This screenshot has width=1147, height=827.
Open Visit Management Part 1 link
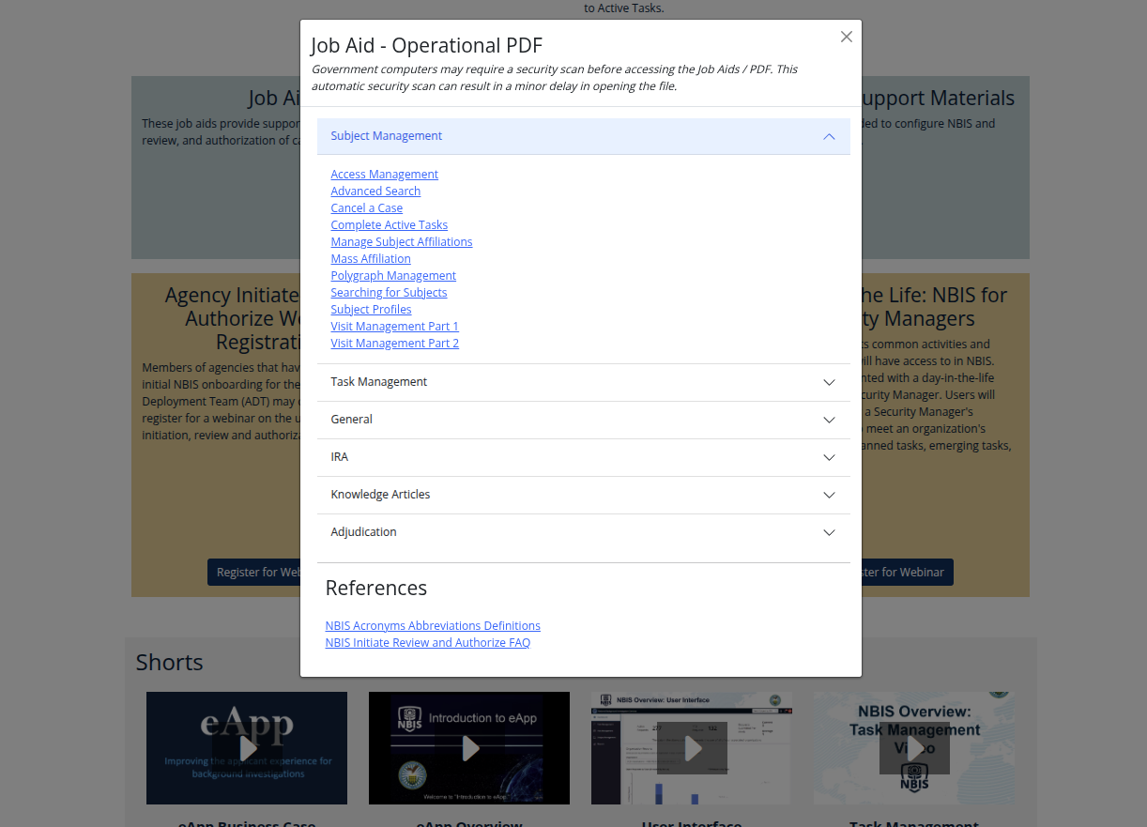pyautogui.click(x=394, y=327)
